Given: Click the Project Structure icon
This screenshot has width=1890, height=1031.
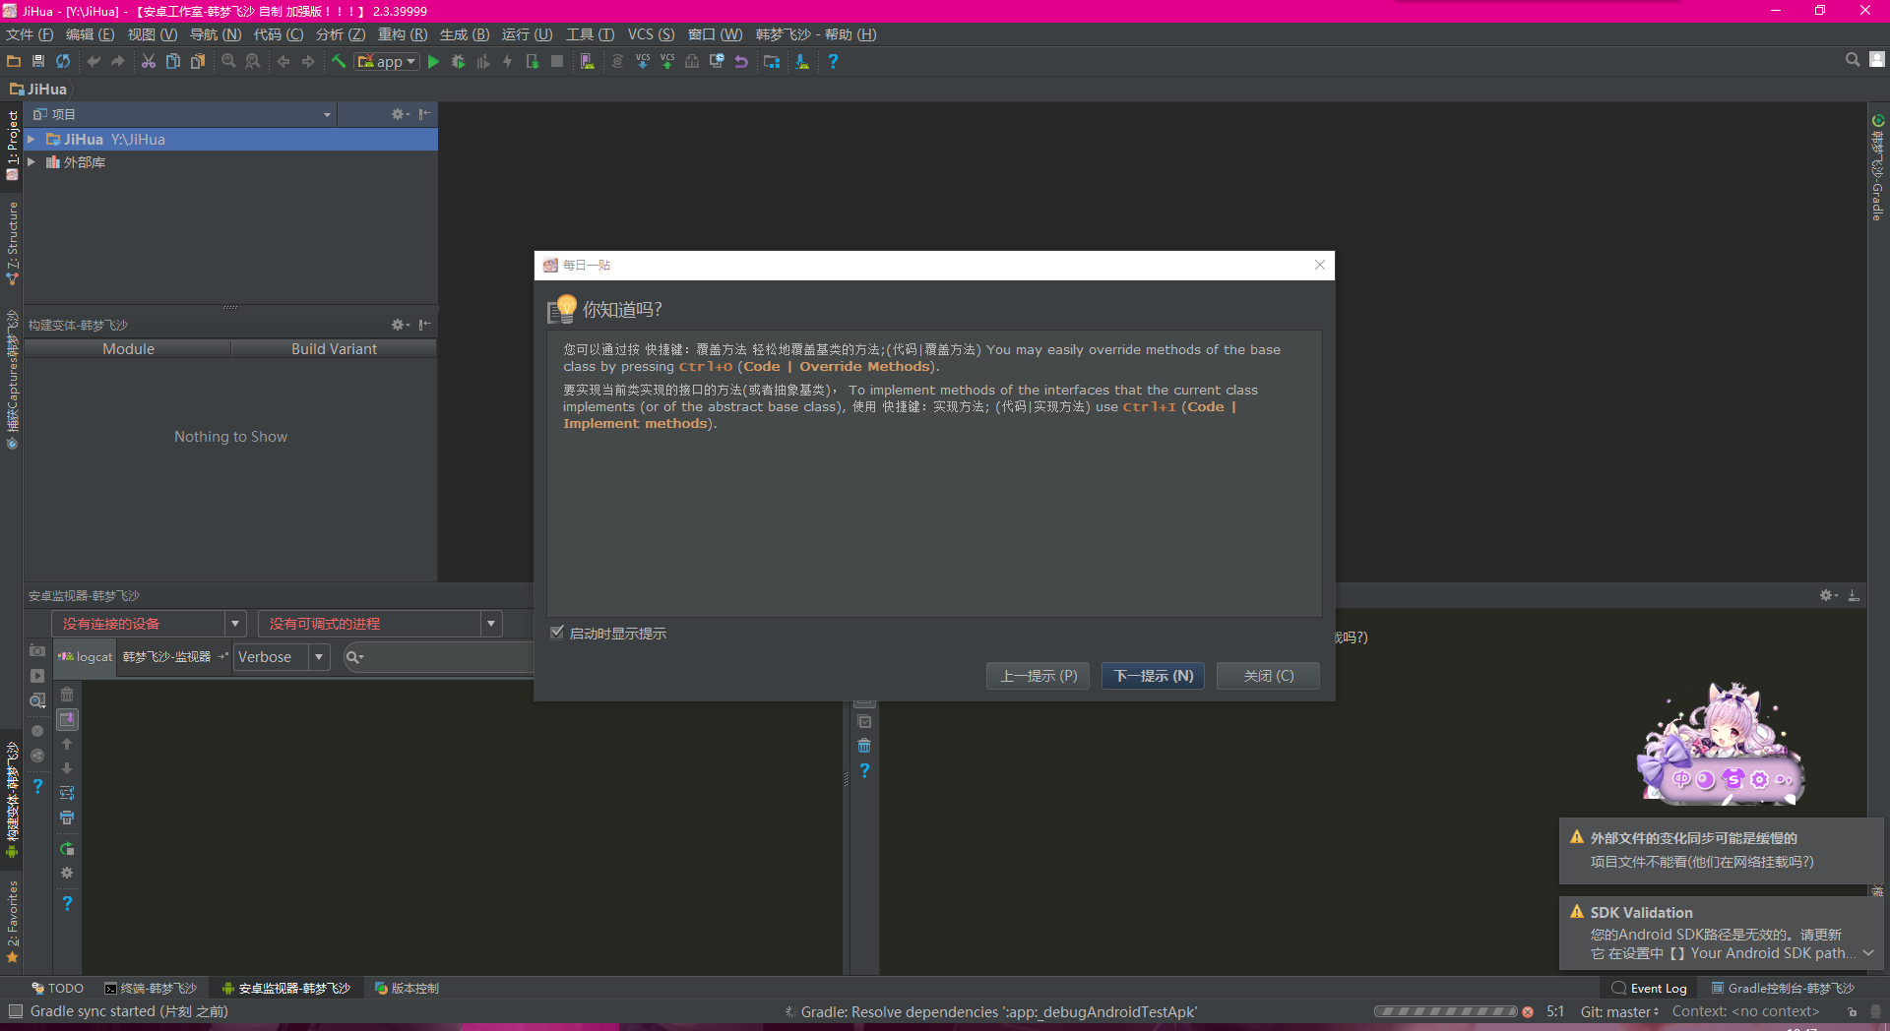Looking at the screenshot, I should pyautogui.click(x=772, y=61).
